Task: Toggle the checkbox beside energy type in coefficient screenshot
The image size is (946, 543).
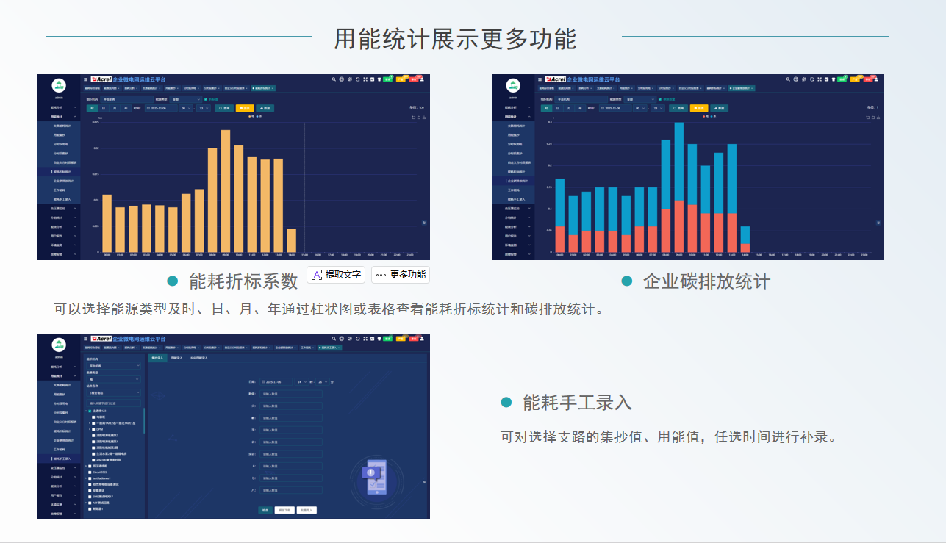Action: pyautogui.click(x=206, y=99)
